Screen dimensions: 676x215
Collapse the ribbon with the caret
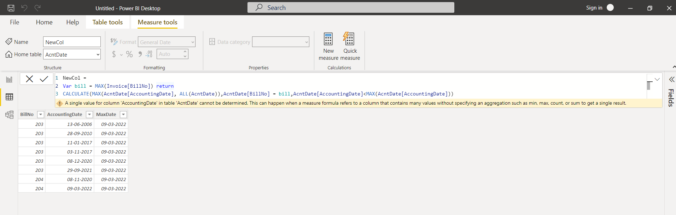point(674,67)
